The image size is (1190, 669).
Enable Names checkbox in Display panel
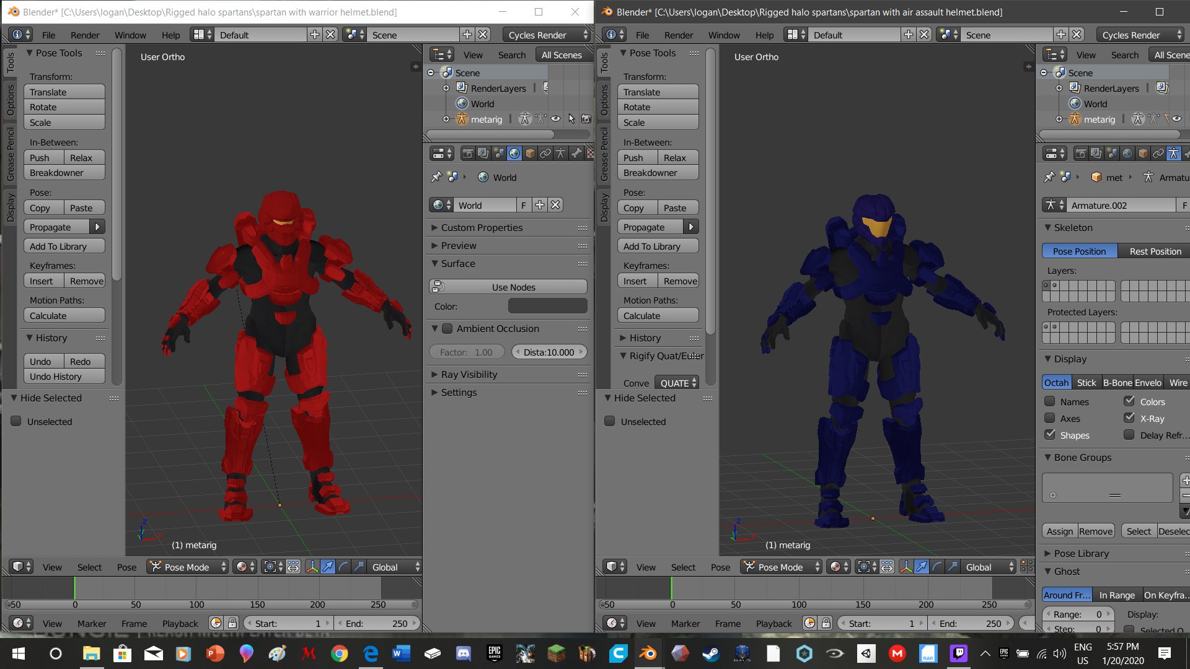click(1050, 401)
